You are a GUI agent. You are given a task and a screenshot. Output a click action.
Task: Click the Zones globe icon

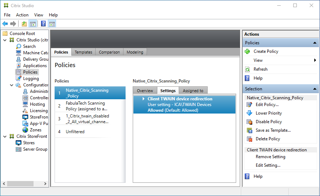pos(25,130)
